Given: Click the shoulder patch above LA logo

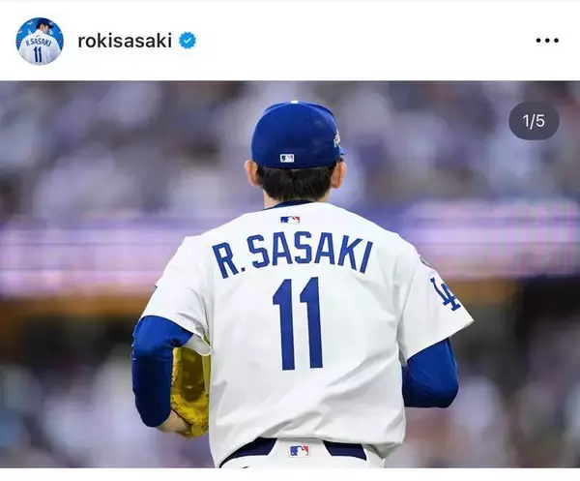Looking at the screenshot, I should 425,260.
